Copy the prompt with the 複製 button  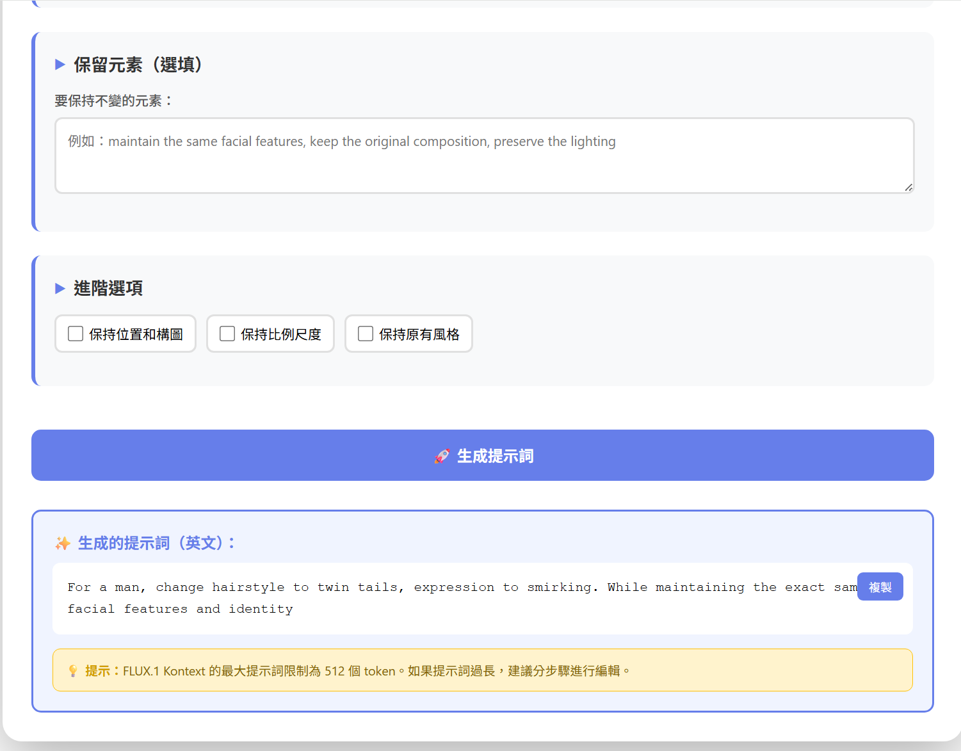click(x=880, y=587)
